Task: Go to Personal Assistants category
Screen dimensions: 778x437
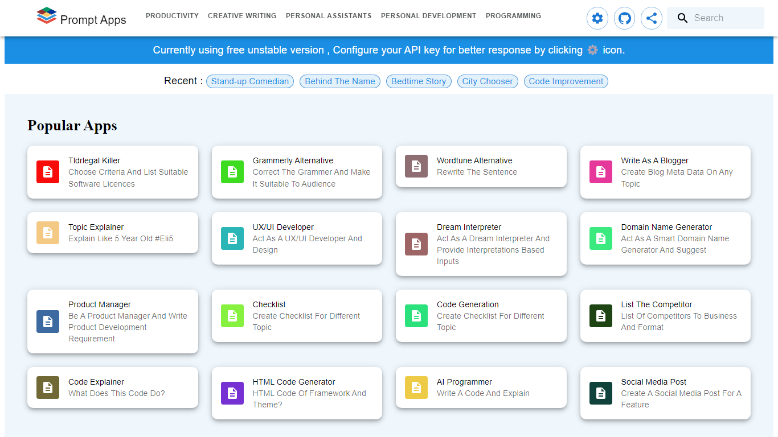Action: [x=329, y=16]
